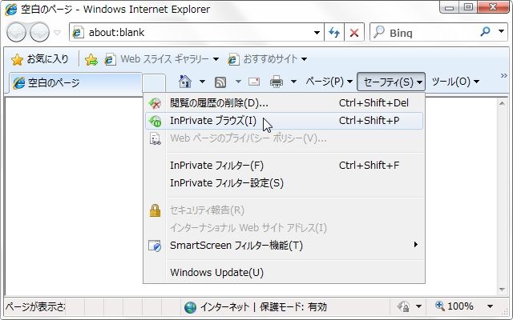The image size is (513, 320).
Task: Expand the search provider dropdown arrow
Action: pos(502,32)
